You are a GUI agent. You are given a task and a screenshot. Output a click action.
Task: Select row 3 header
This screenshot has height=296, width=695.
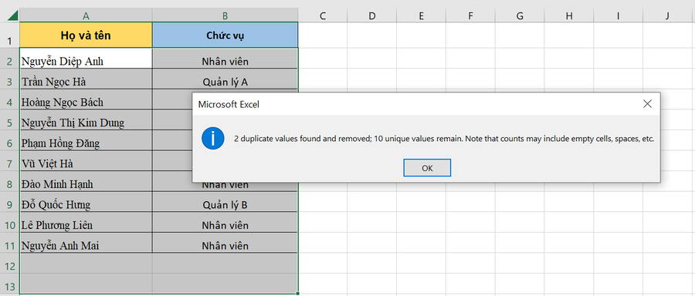point(10,79)
